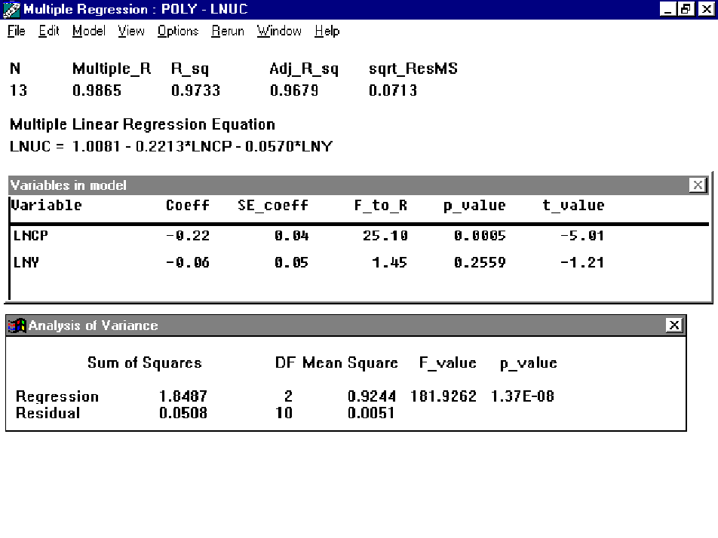718x538 pixels.
Task: Click the Multiple_R value 0.9865
Action: point(97,90)
